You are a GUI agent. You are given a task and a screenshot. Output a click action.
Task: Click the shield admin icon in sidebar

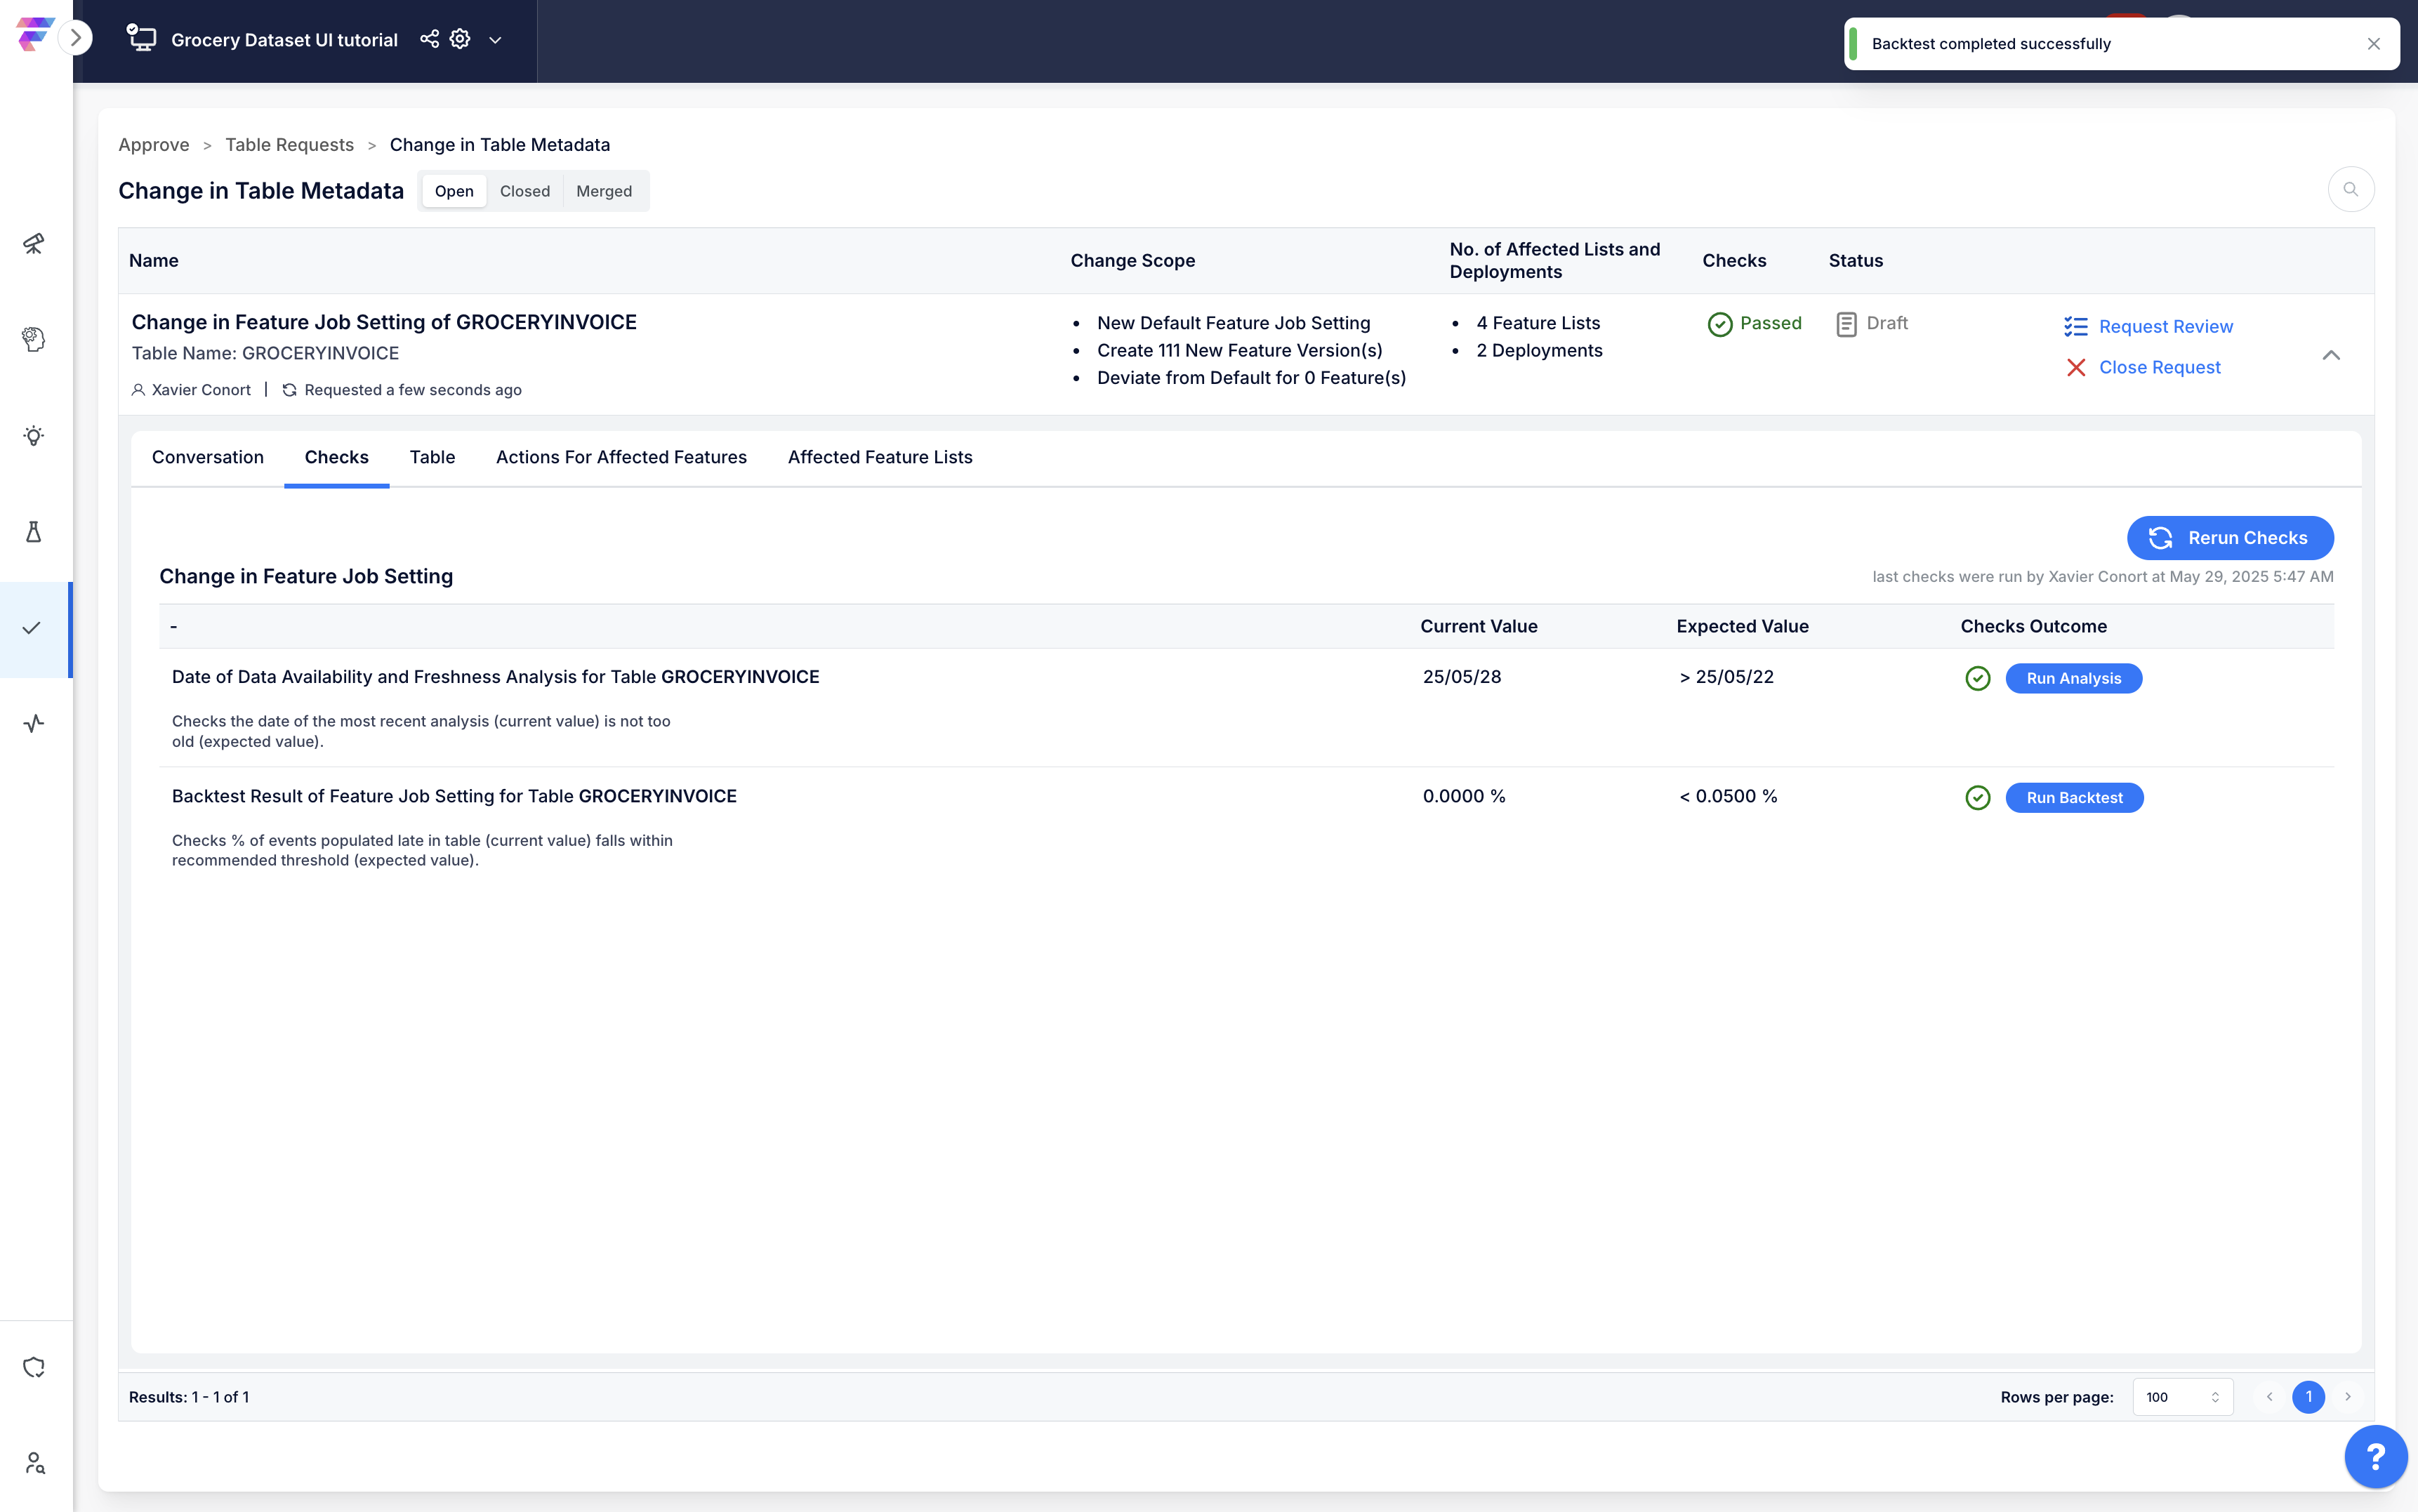coord(34,1367)
